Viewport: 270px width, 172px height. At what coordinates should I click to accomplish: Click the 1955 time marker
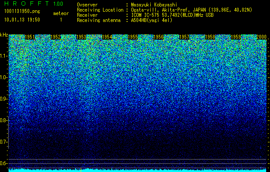tap(133, 37)
